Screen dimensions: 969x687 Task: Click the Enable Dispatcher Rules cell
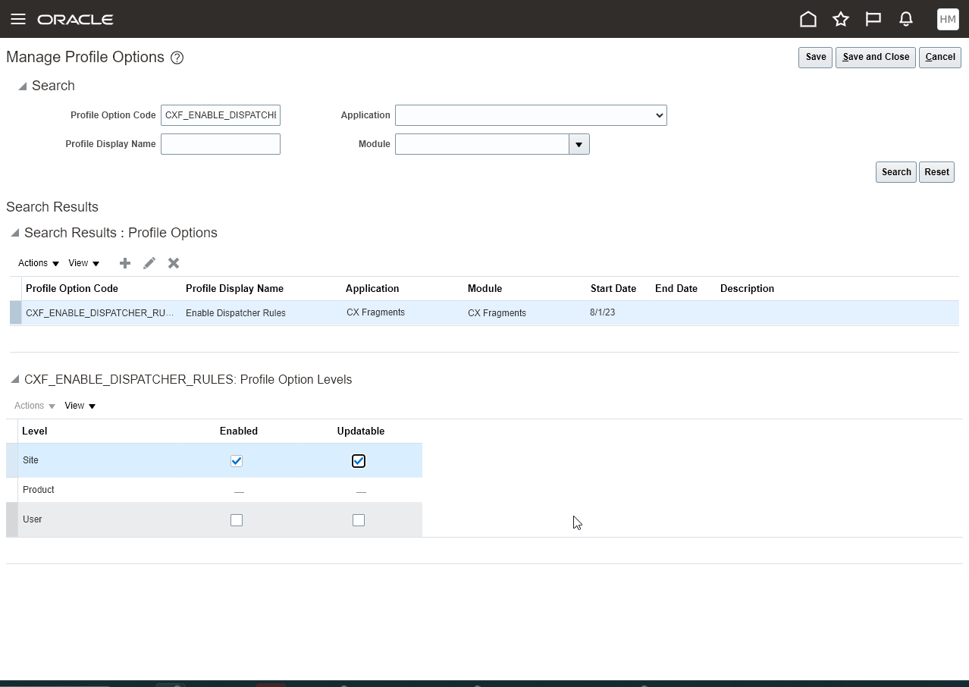(x=236, y=313)
